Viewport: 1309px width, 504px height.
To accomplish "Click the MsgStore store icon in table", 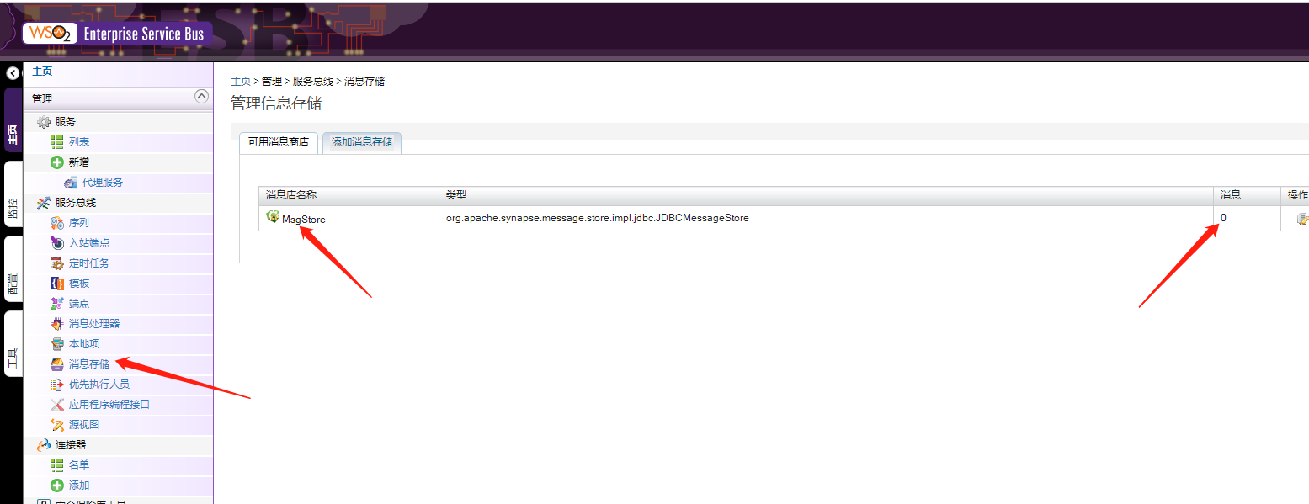I will coord(273,217).
